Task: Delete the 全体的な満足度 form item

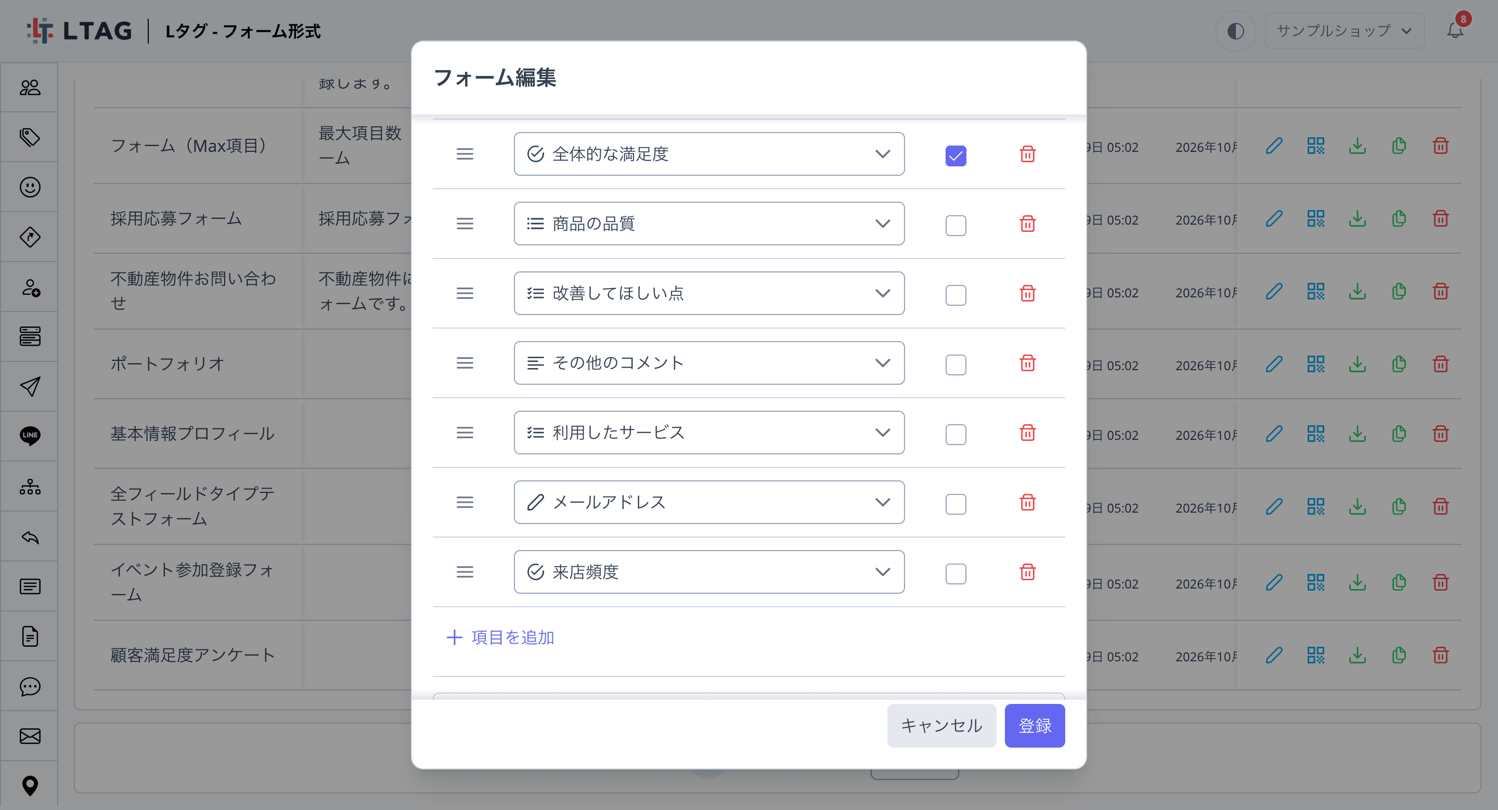Action: tap(1028, 154)
